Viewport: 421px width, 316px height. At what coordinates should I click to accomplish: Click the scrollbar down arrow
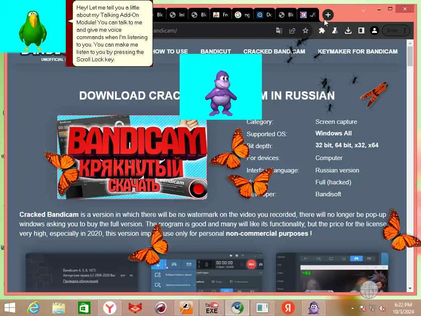[x=410, y=288]
